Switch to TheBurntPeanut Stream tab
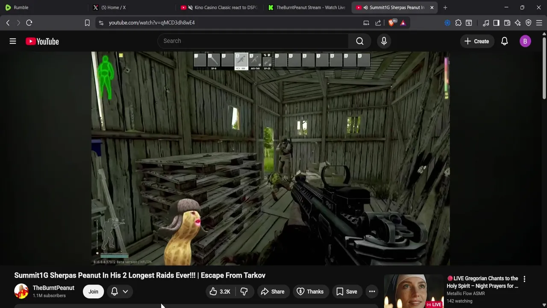547x308 pixels. click(307, 7)
